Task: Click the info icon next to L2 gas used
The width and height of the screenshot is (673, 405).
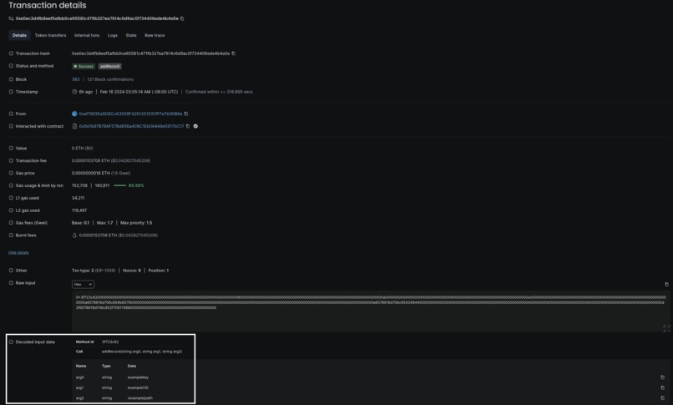Action: click(x=11, y=210)
